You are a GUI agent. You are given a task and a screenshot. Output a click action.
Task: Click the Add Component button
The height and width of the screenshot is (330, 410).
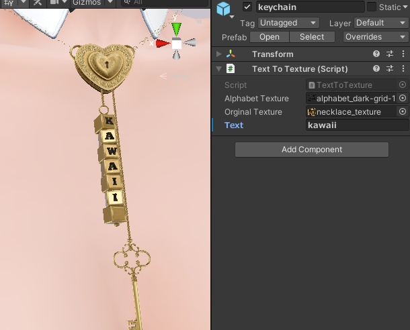tap(312, 150)
